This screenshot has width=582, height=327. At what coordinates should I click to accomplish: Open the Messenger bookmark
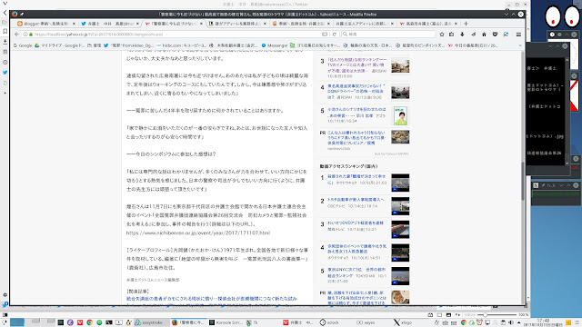pos(275,45)
